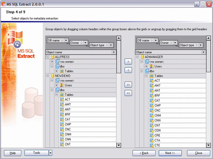
Task: Open the Help button
Action: (x=13, y=153)
